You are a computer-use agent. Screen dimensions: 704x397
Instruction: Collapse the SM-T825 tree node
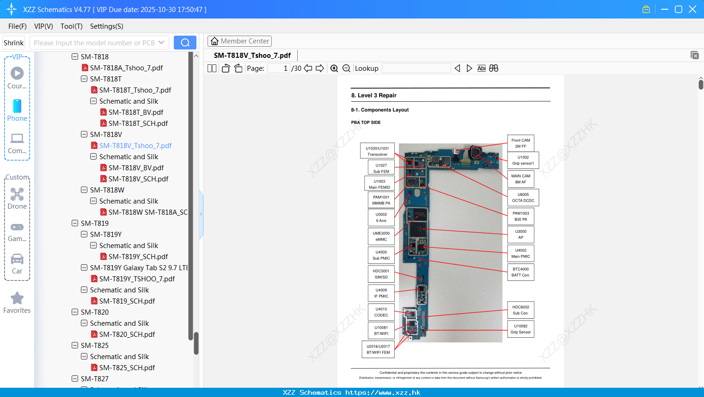pyautogui.click(x=75, y=345)
